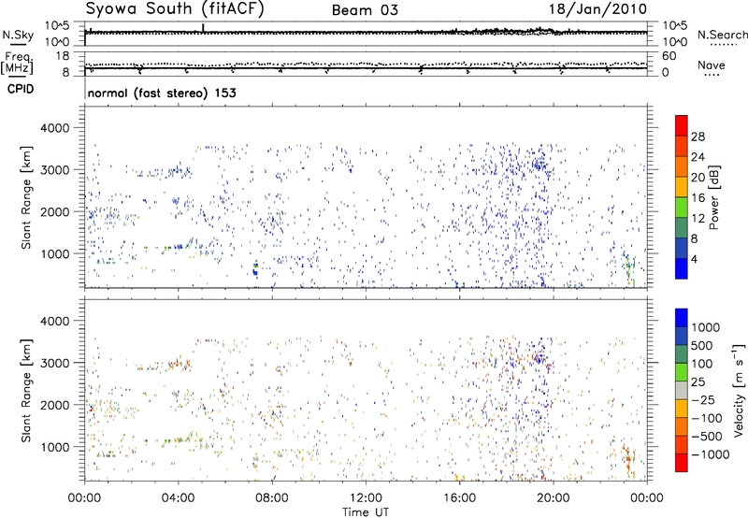Select the yellow -25 to -100 Velocity swatch
The image size is (748, 518).
coord(682,410)
